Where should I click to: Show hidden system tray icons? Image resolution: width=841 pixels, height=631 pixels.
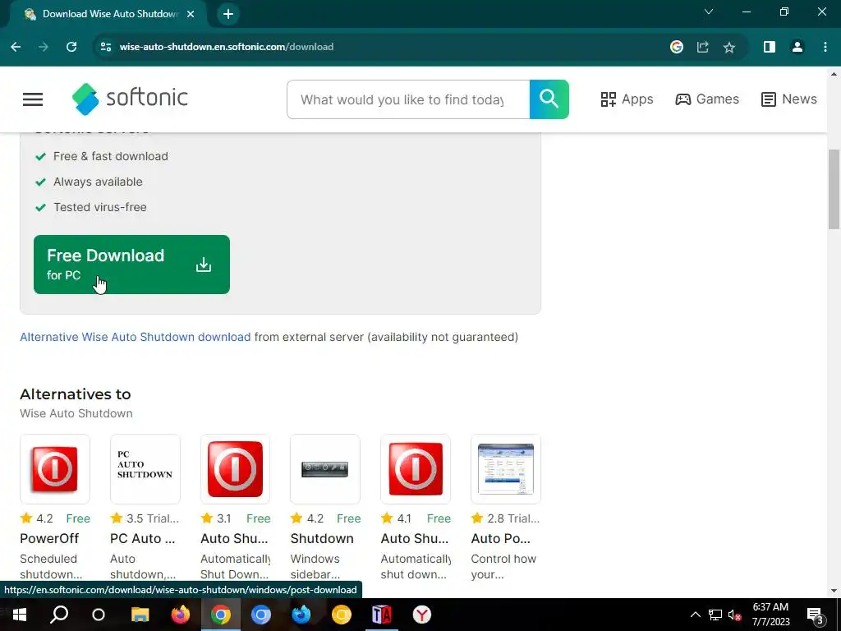click(695, 615)
